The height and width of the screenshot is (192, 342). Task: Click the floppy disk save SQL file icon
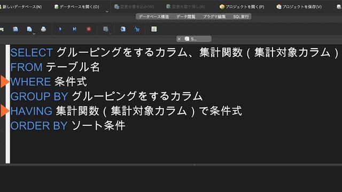coord(15,29)
